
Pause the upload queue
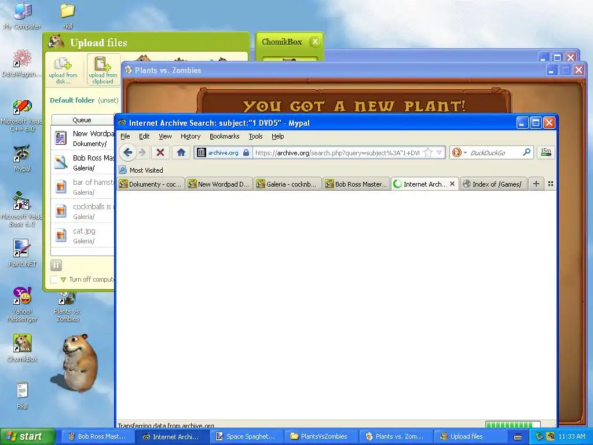56,265
